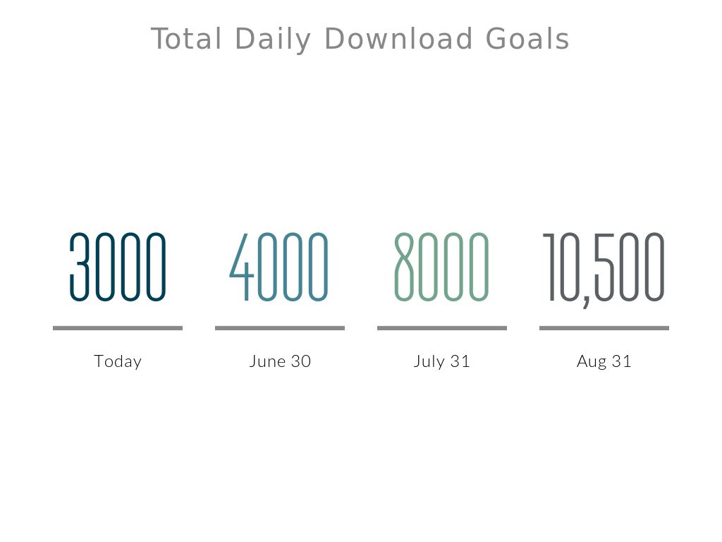722x542 pixels.
Task: Select the divider line above June 30
Action: coord(280,328)
